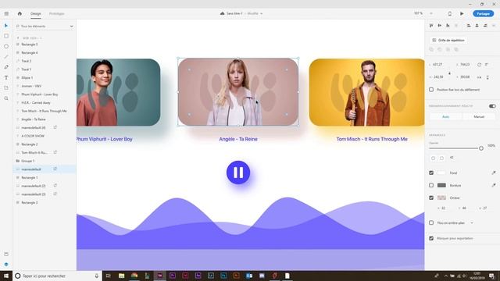The image size is (500, 281).
Task: Click the Angèle card thumbnail on canvas
Action: tap(238, 92)
